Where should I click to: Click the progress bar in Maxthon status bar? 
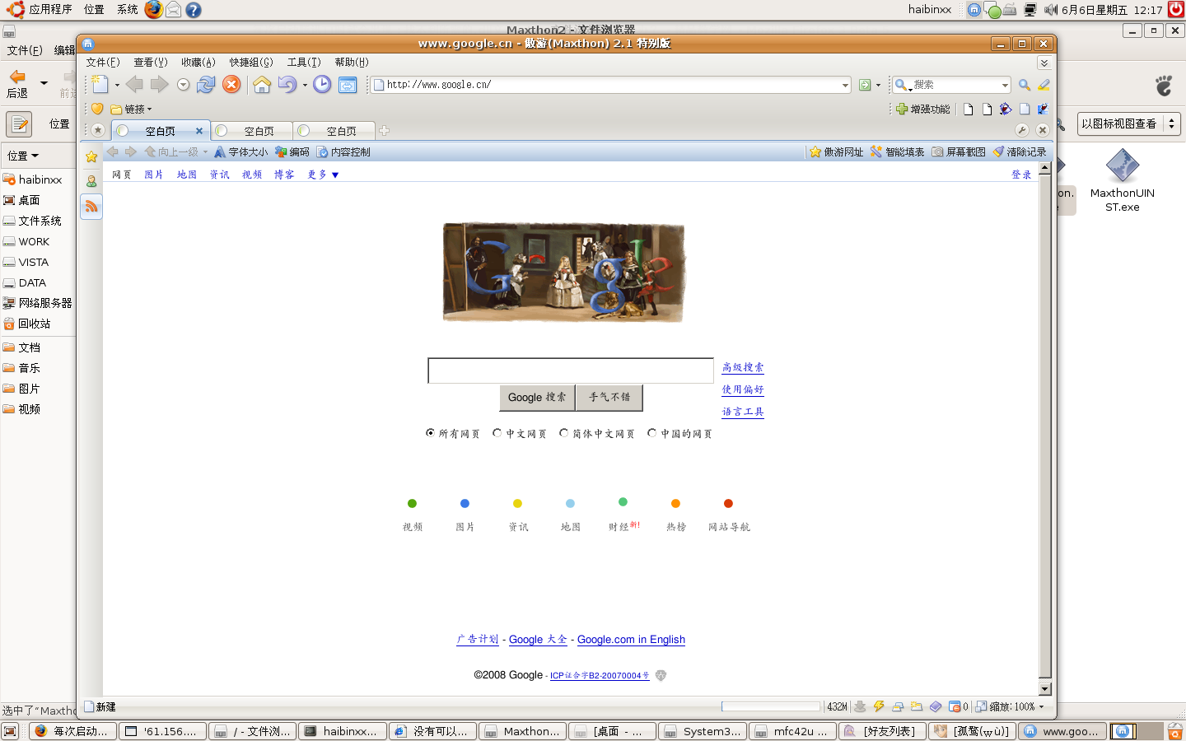(771, 706)
